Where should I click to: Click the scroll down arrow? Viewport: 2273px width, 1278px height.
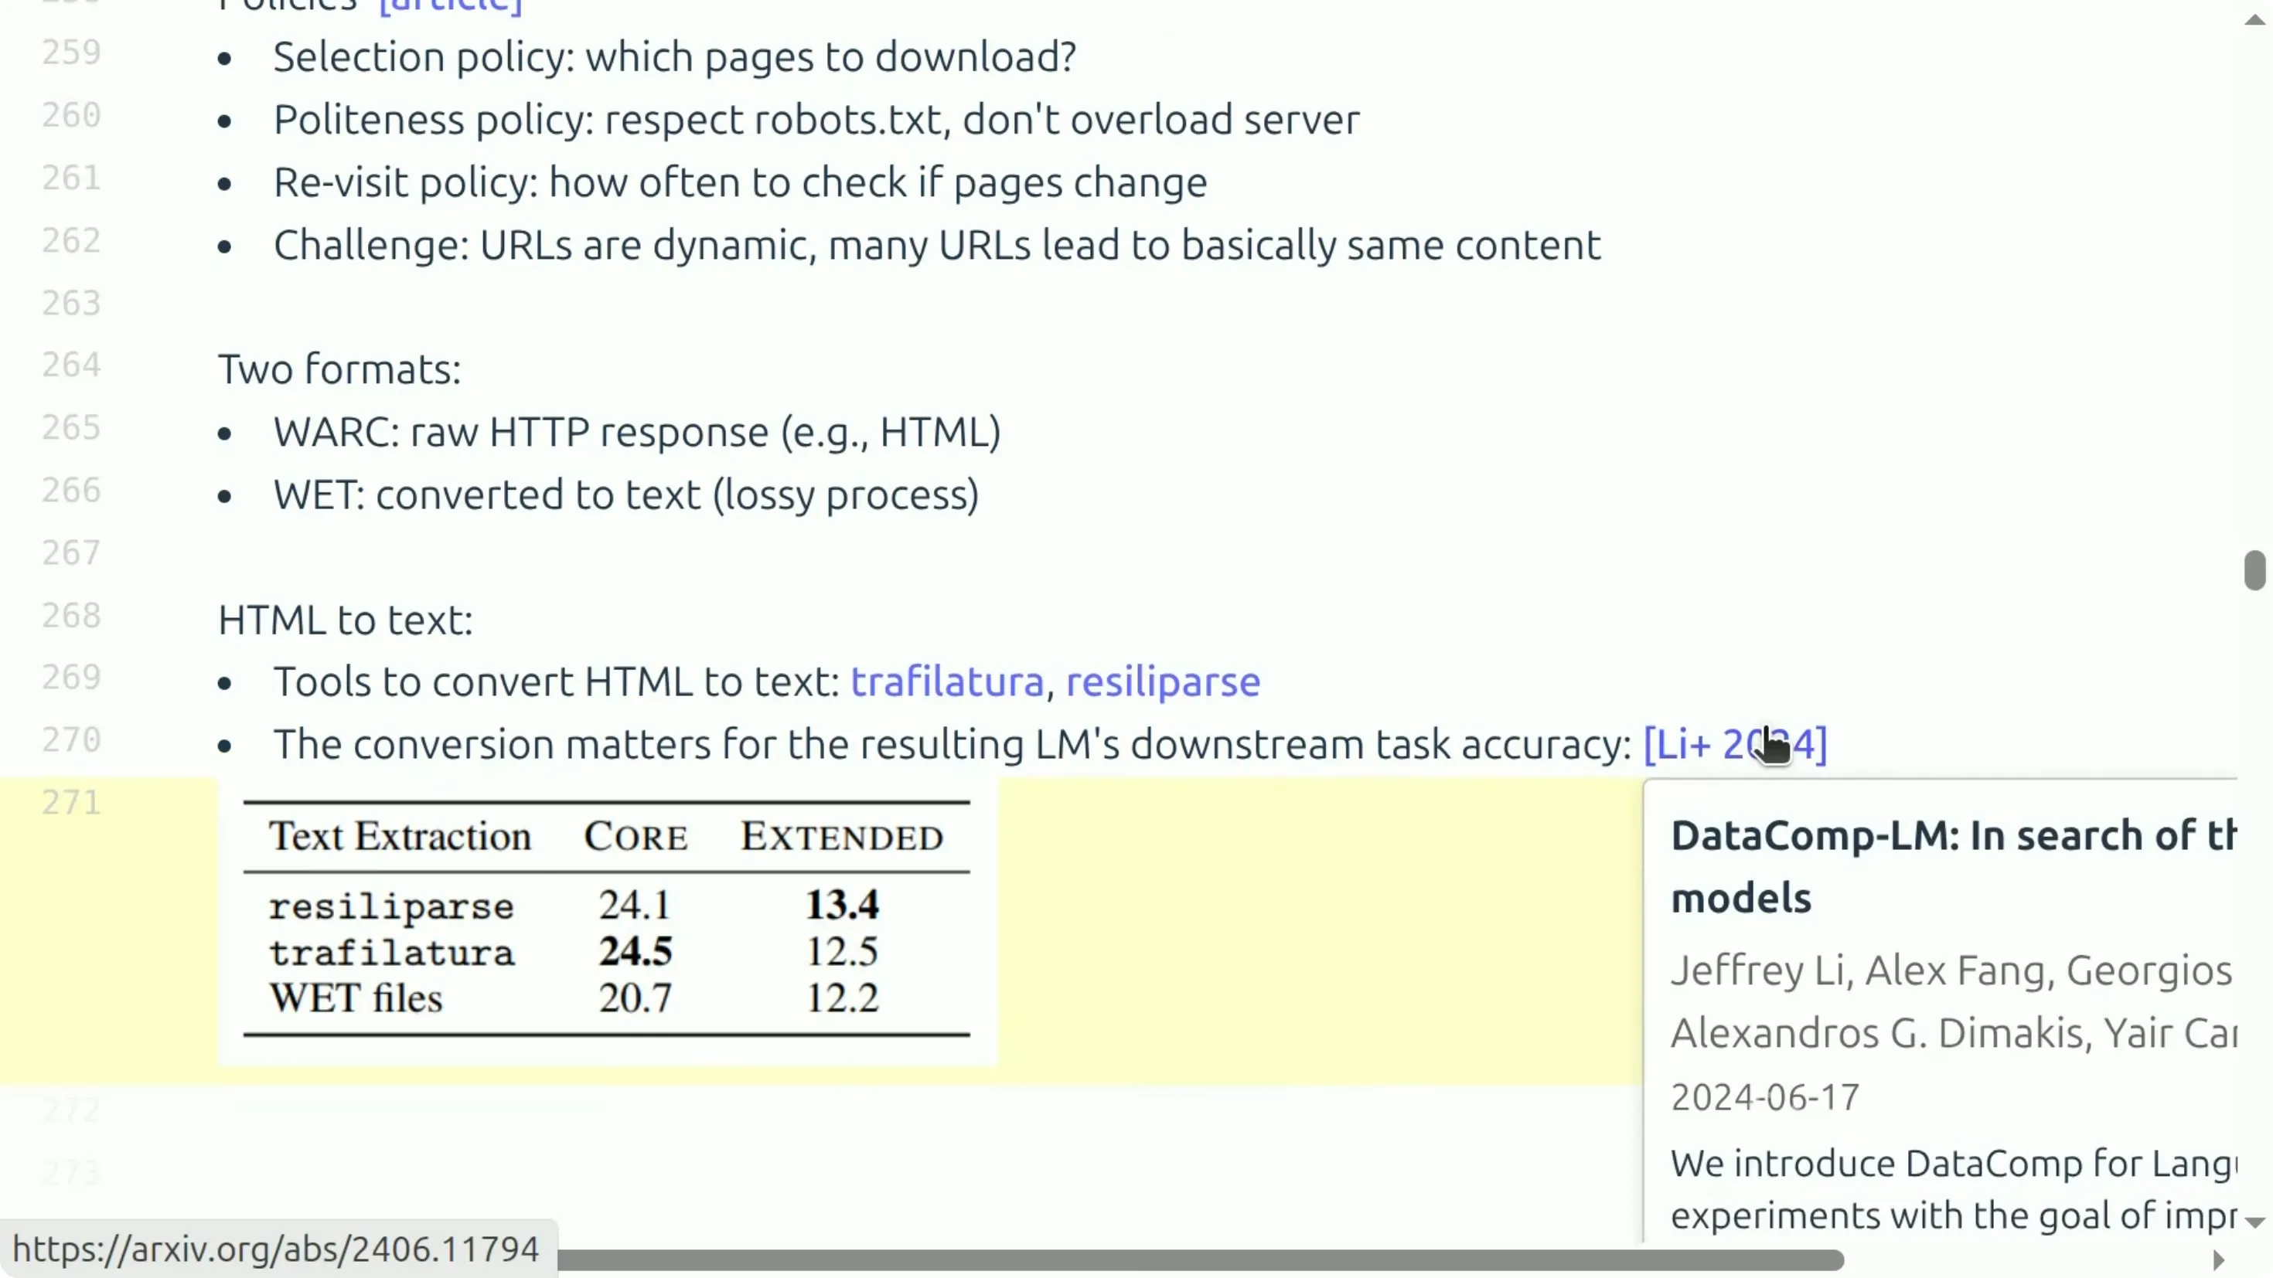tap(2254, 1222)
